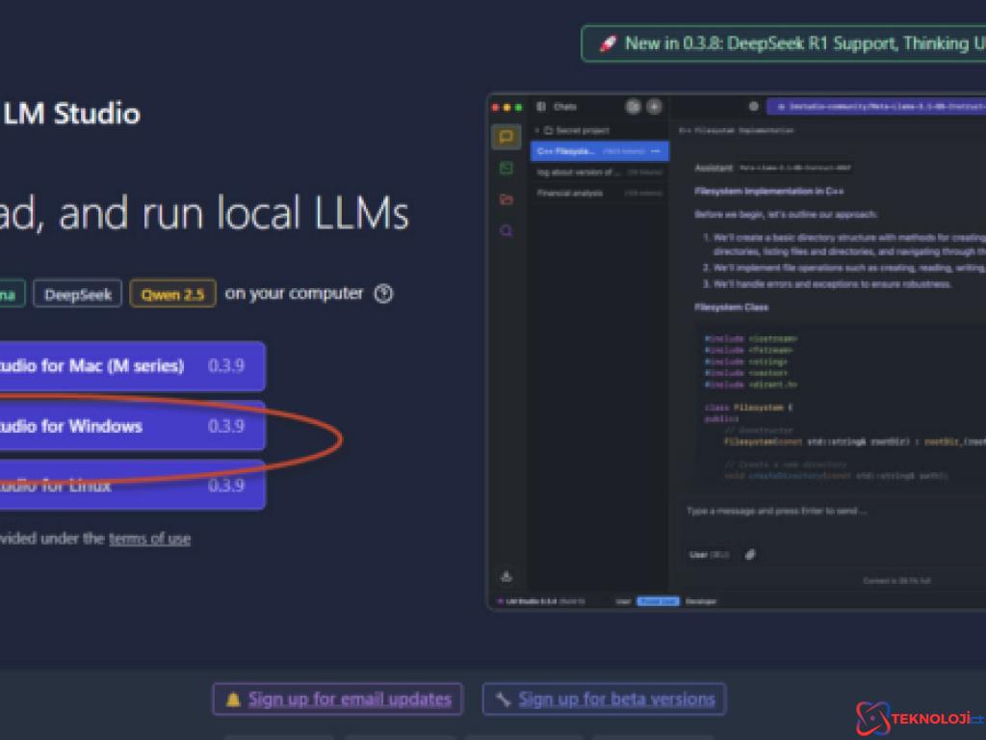The height and width of the screenshot is (740, 986).
Task: Select the Financial analysis chat
Action: tap(570, 193)
